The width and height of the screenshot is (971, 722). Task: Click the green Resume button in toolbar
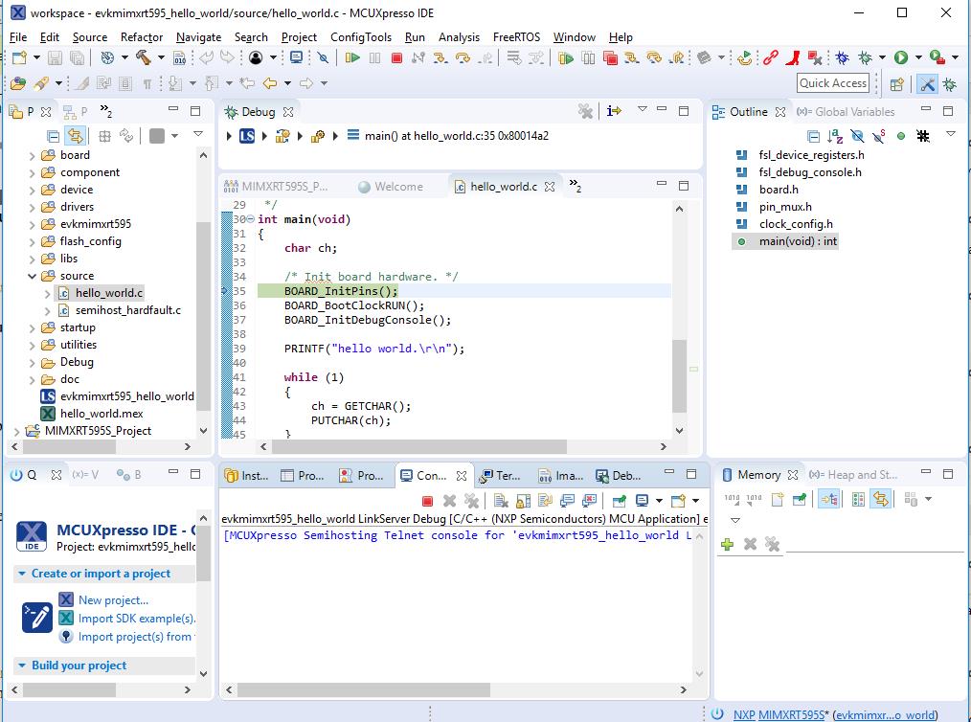352,58
